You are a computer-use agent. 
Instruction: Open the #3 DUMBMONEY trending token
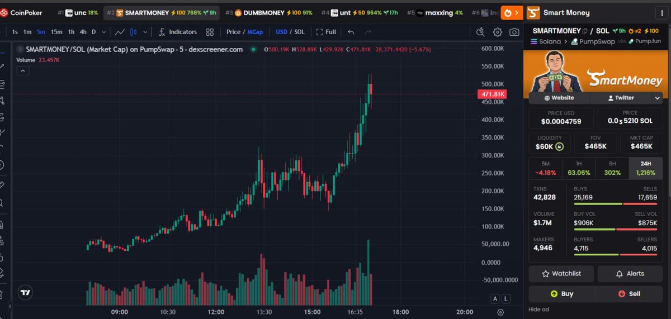coord(269,12)
